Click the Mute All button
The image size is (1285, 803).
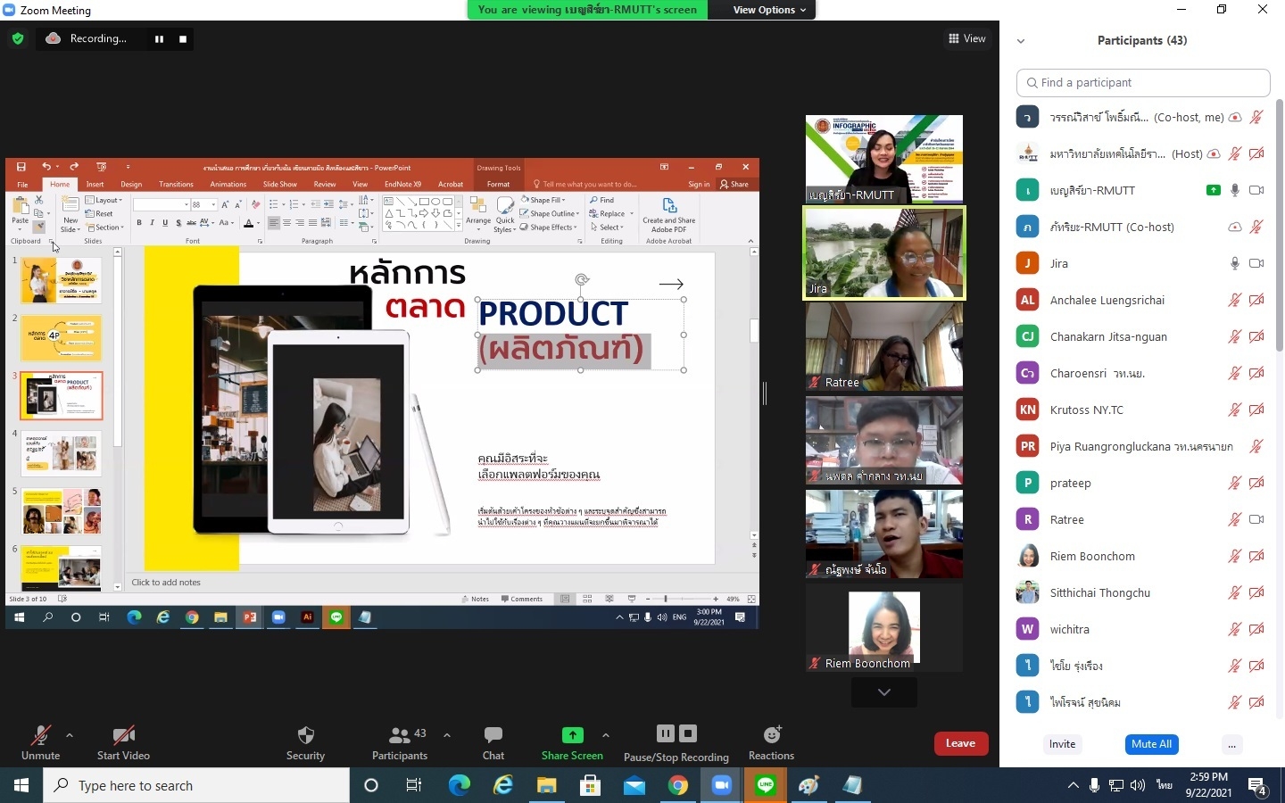tap(1151, 744)
